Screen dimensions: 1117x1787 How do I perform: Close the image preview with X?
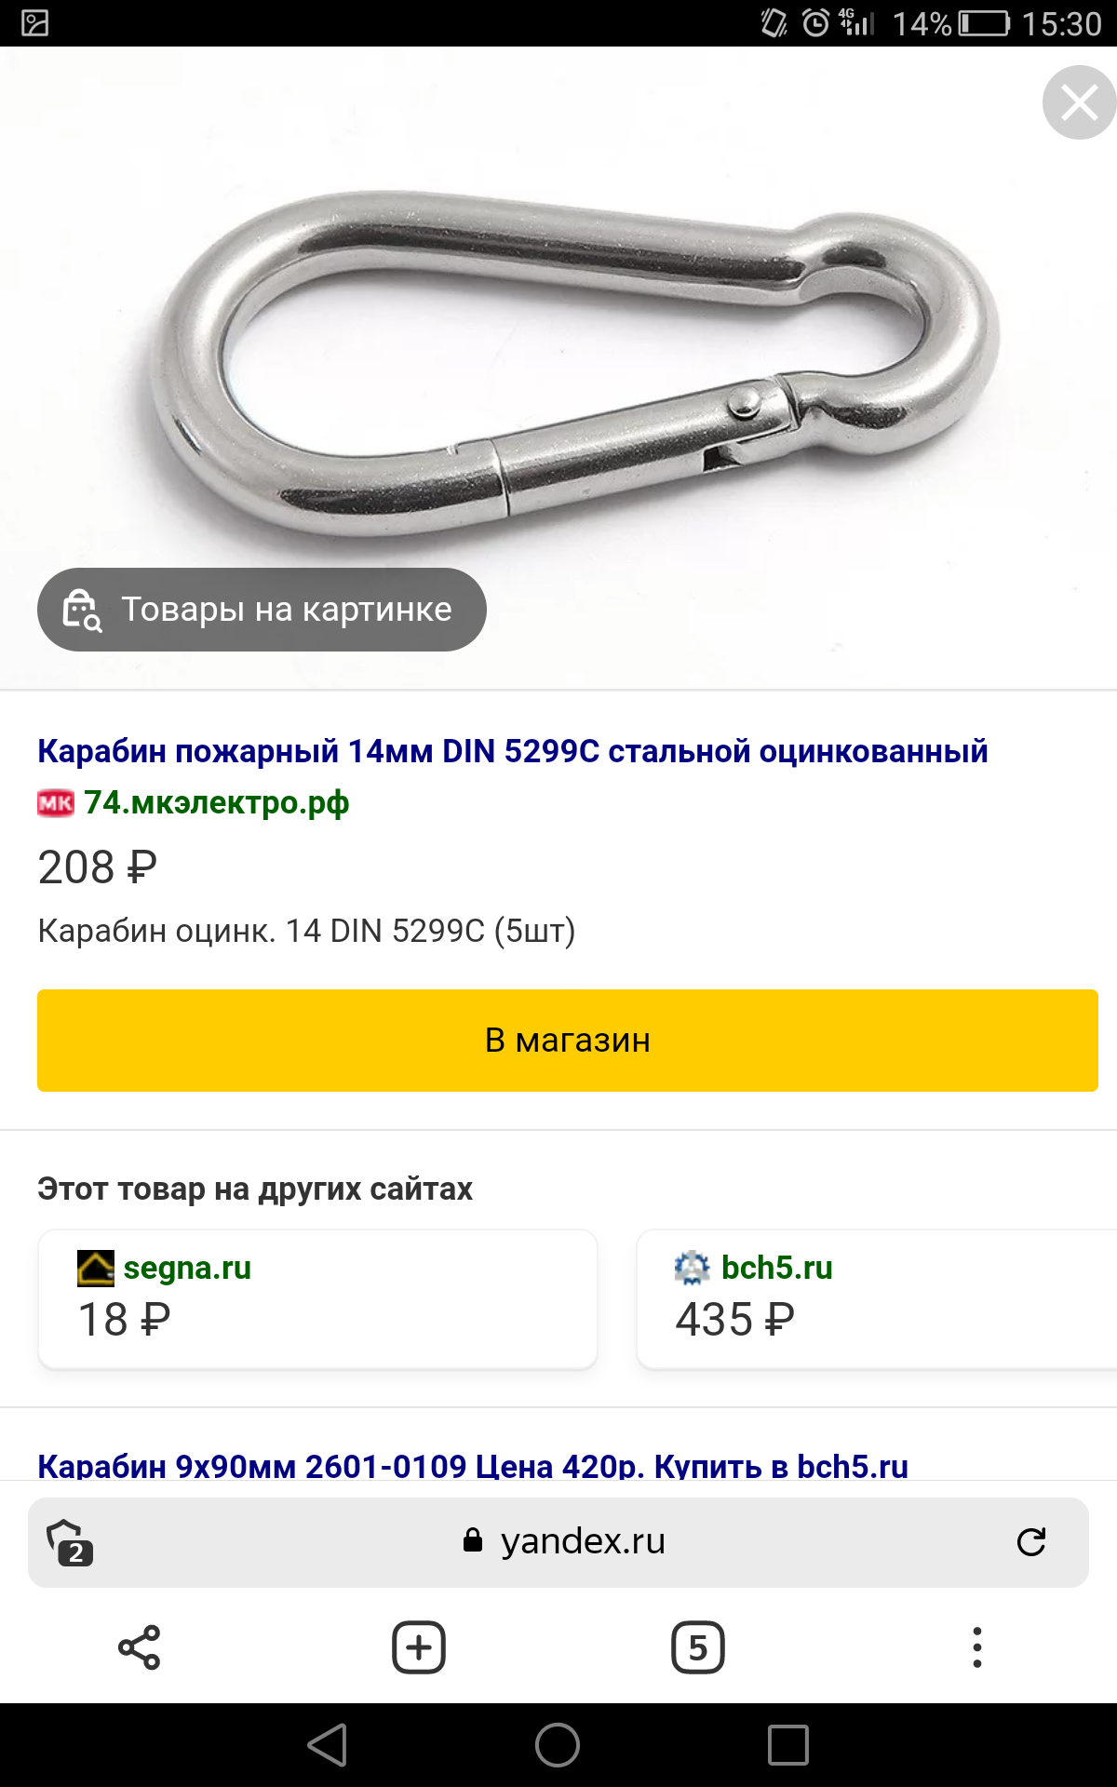click(x=1079, y=102)
